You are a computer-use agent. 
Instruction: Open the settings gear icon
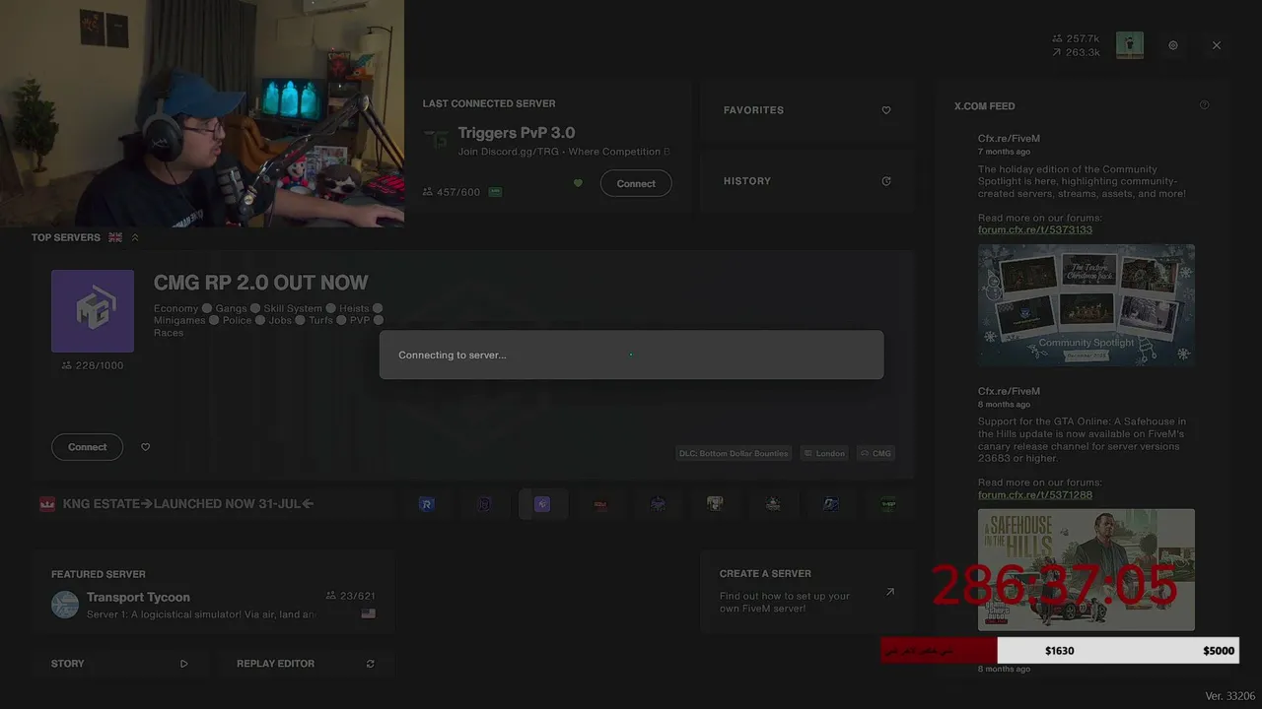[x=1173, y=45]
